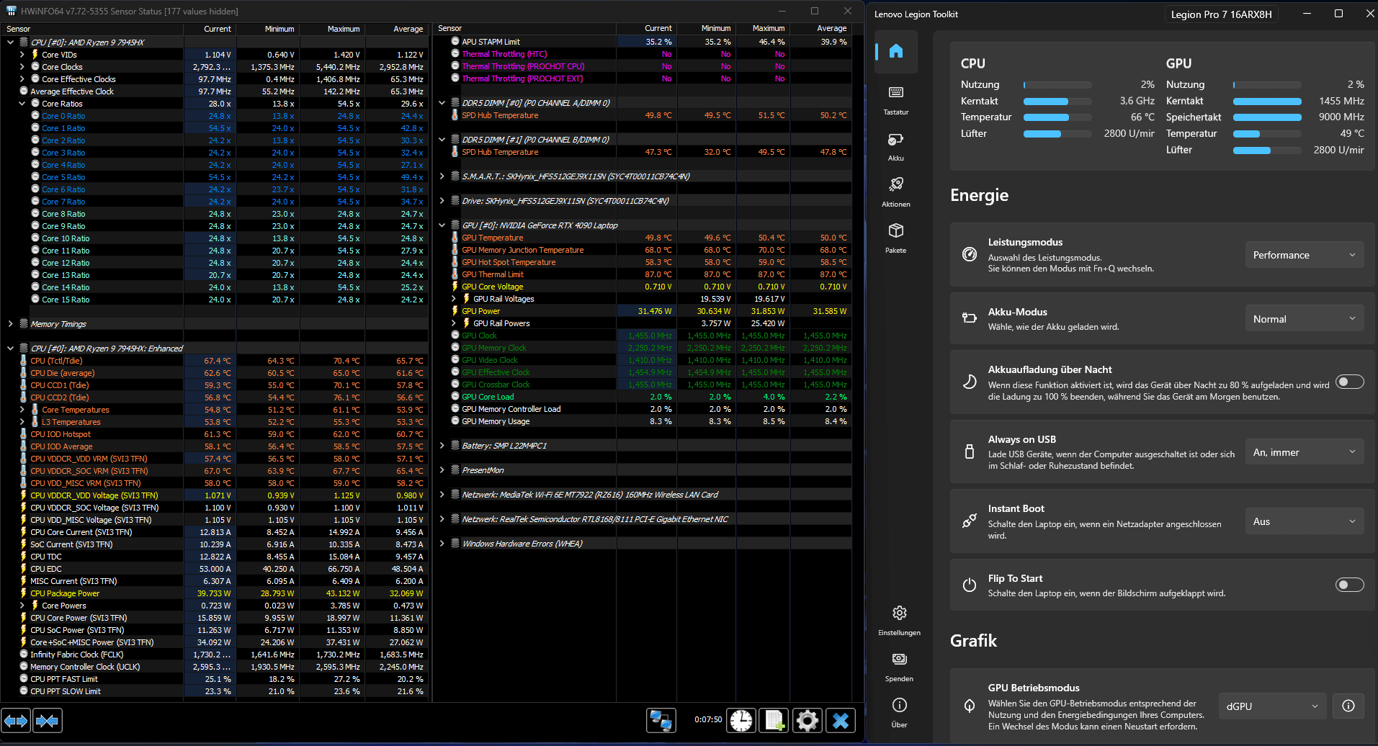Enable Akkuaufladung über Nacht switch
This screenshot has height=746, width=1378.
pos(1350,382)
